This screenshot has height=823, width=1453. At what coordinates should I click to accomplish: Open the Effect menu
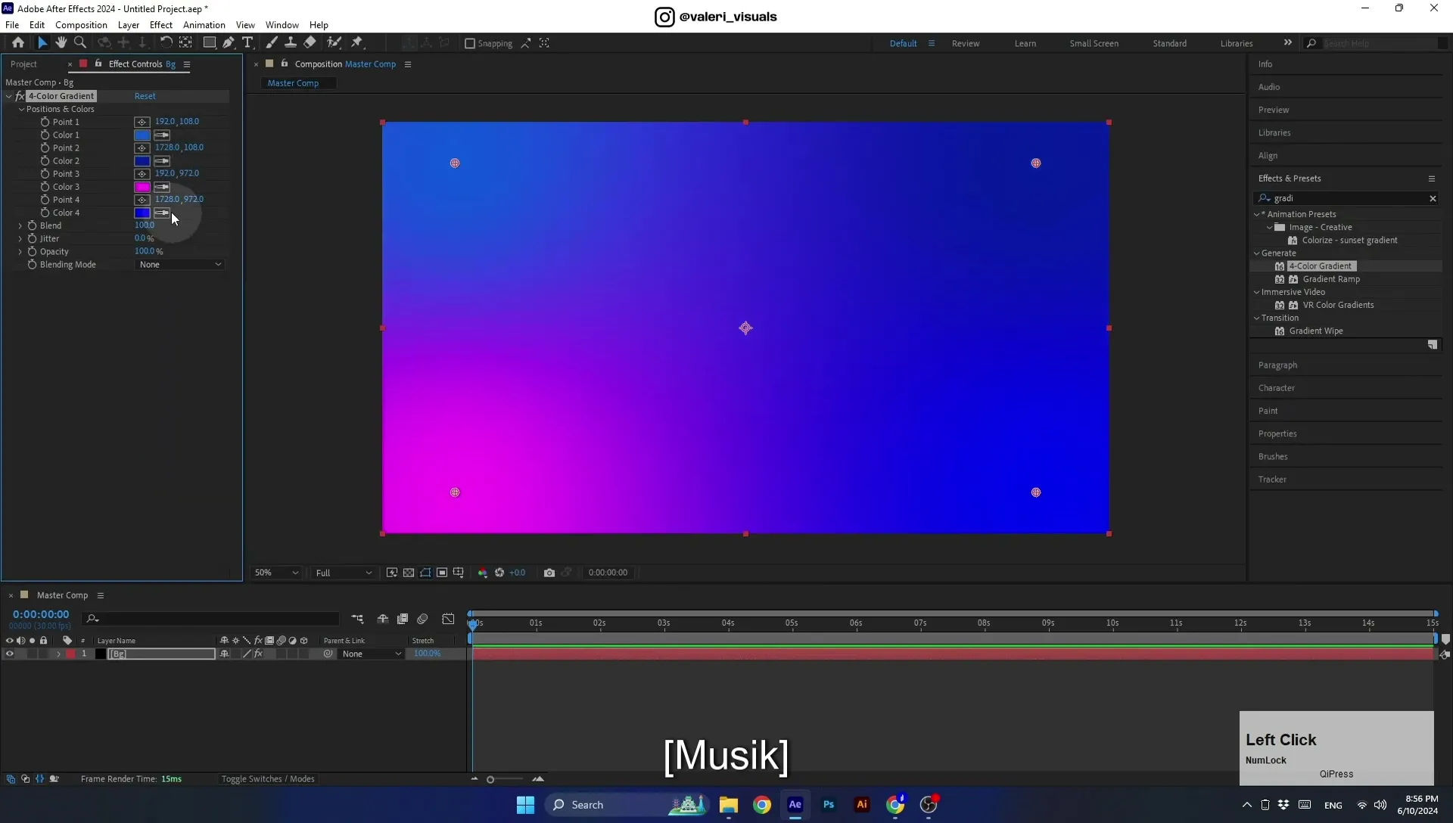pos(161,25)
